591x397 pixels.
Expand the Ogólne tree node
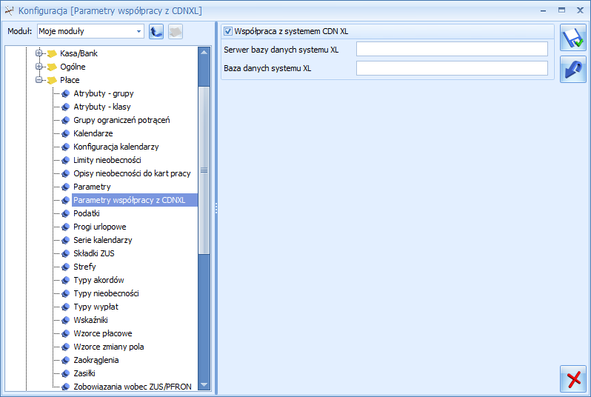(x=39, y=67)
